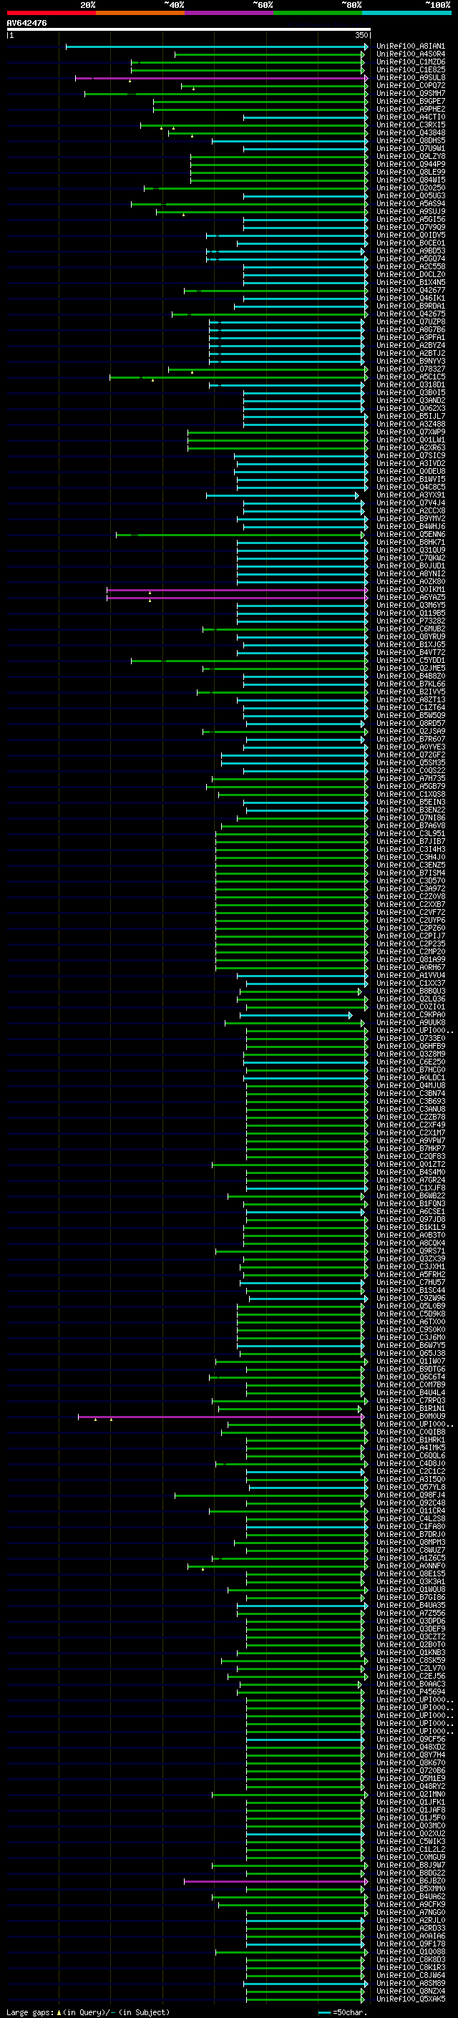Image resolution: width=458 pixels, height=2018 pixels.
Task: Select UniRef100_Q5XAK5 entry
Action: 410,1999
